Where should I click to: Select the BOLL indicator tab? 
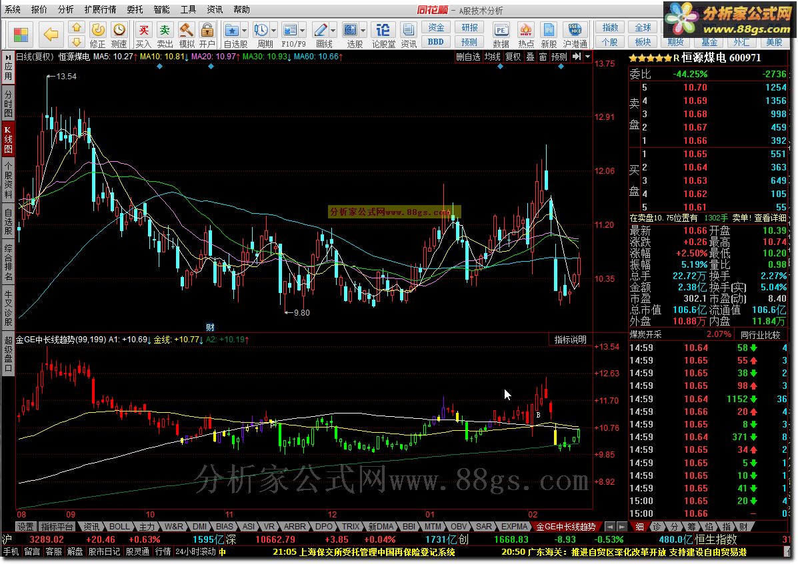(x=119, y=527)
